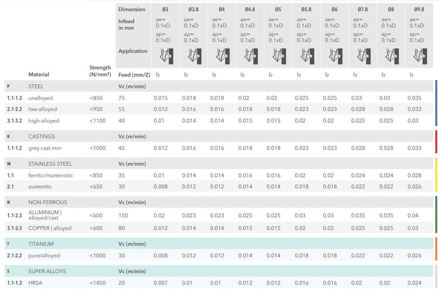Select the grey cast iron row label
440x292 pixels.
coord(45,148)
